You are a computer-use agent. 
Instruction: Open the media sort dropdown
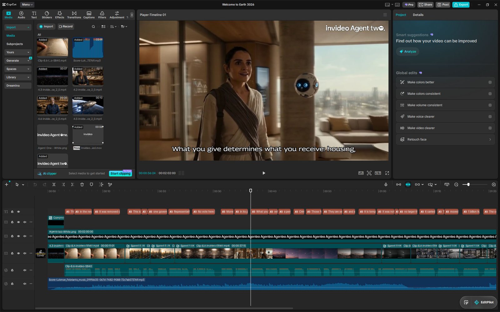point(113,27)
